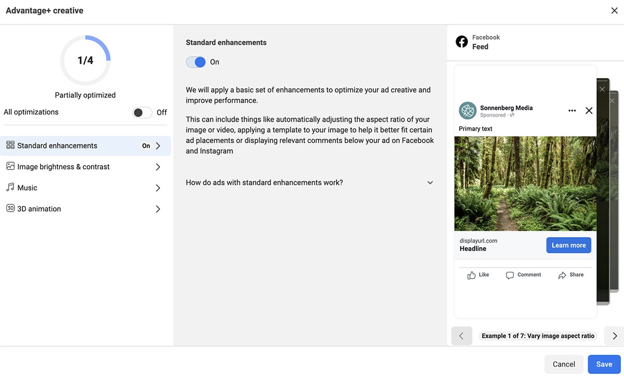Viewport: 624px width, 377px height.
Task: Dismiss the ad preview with X icon
Action: coord(589,110)
